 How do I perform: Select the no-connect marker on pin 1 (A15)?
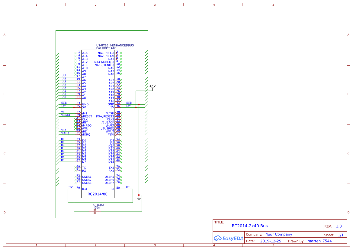75,53
